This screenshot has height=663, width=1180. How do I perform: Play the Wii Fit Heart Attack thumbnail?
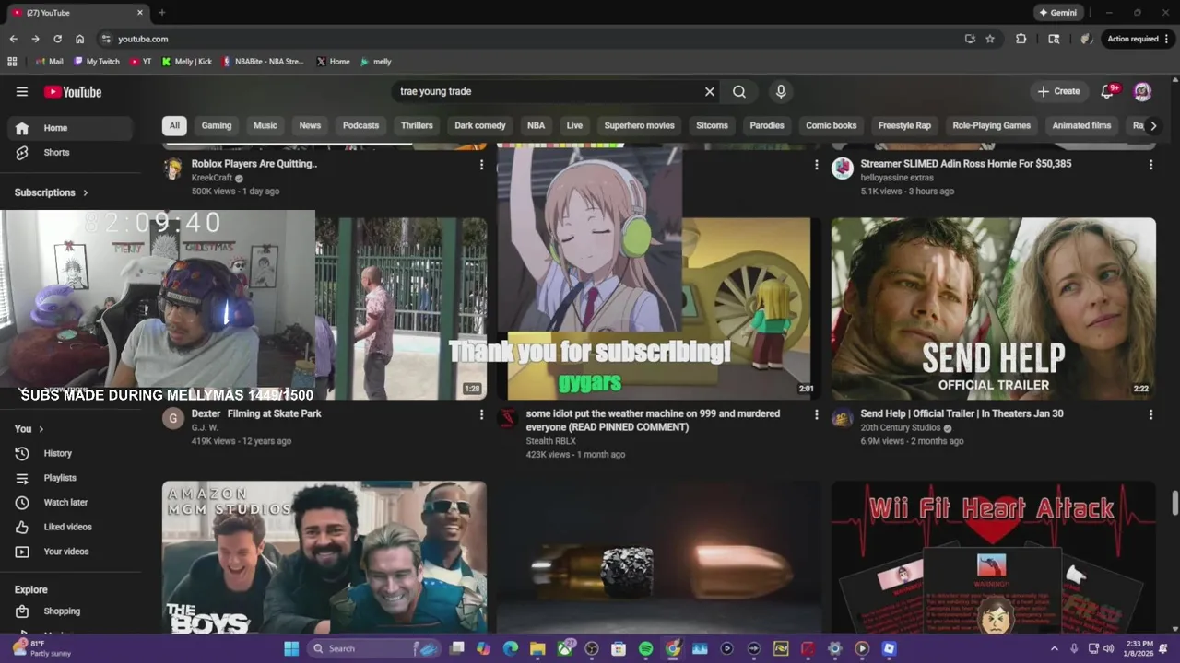coord(993,557)
